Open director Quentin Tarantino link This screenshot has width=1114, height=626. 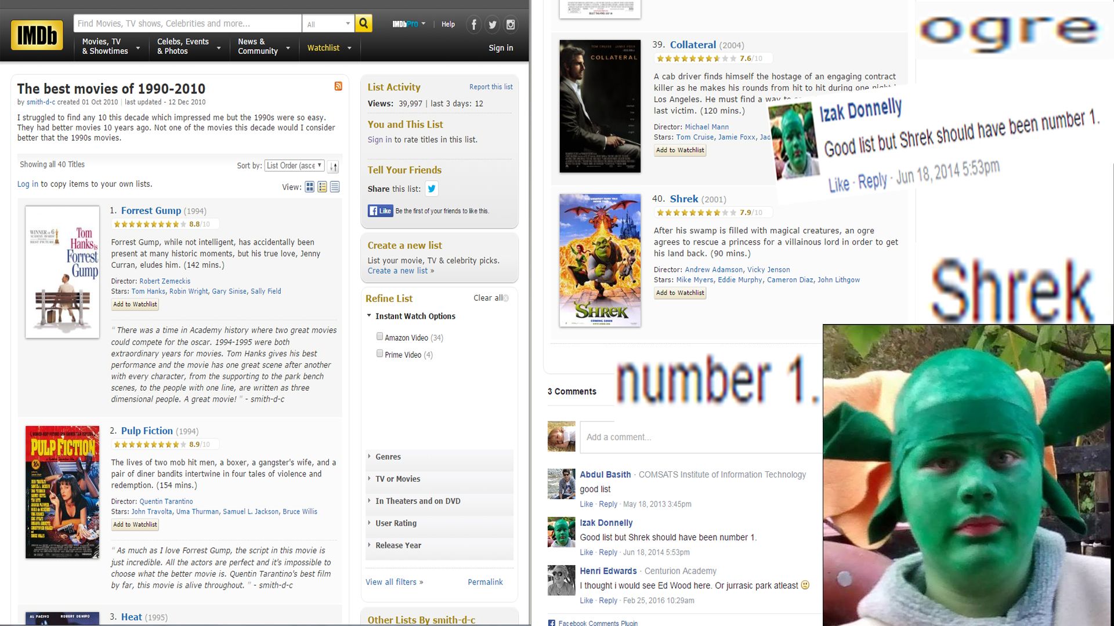[166, 501]
